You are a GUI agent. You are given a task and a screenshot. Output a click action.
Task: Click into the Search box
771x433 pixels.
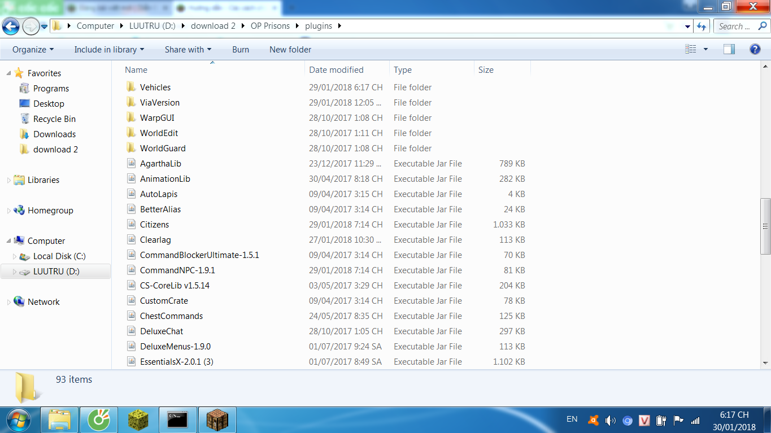point(741,26)
